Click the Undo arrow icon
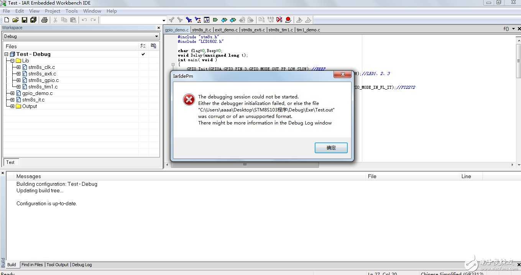Screen dimensions: 521x275 coord(84,20)
